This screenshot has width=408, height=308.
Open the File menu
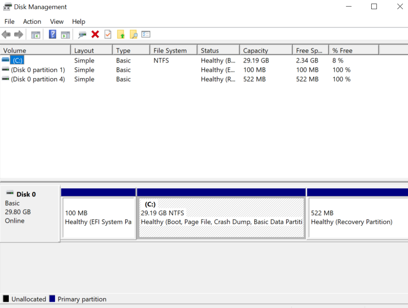point(9,21)
